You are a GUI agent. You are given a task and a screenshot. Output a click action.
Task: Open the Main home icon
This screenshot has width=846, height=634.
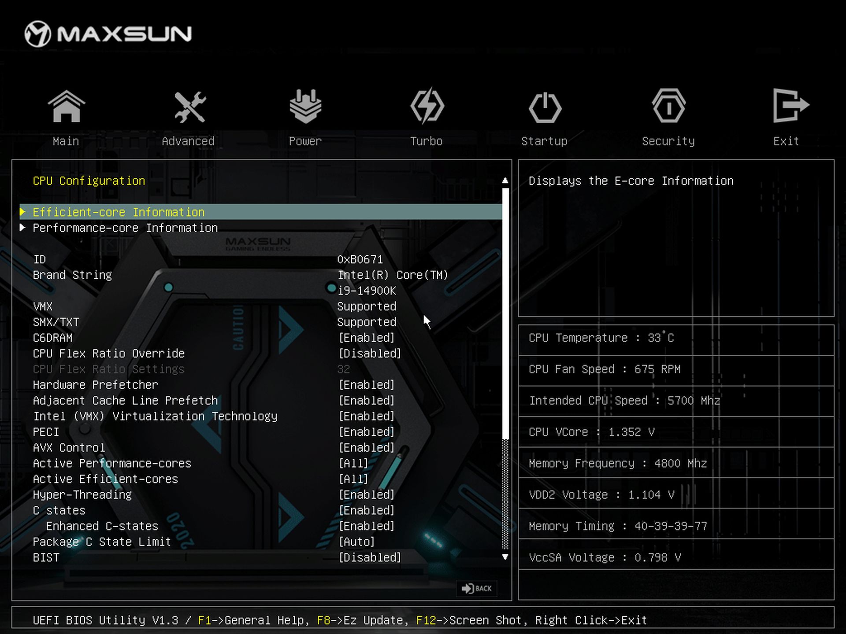(66, 106)
